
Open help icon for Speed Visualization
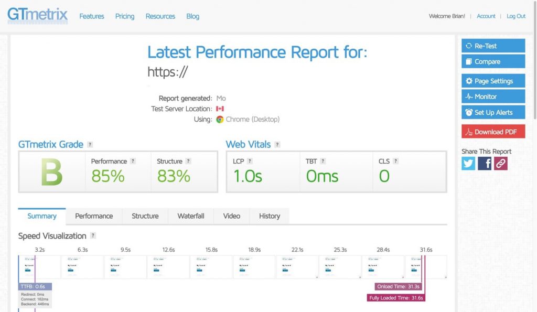pos(93,235)
